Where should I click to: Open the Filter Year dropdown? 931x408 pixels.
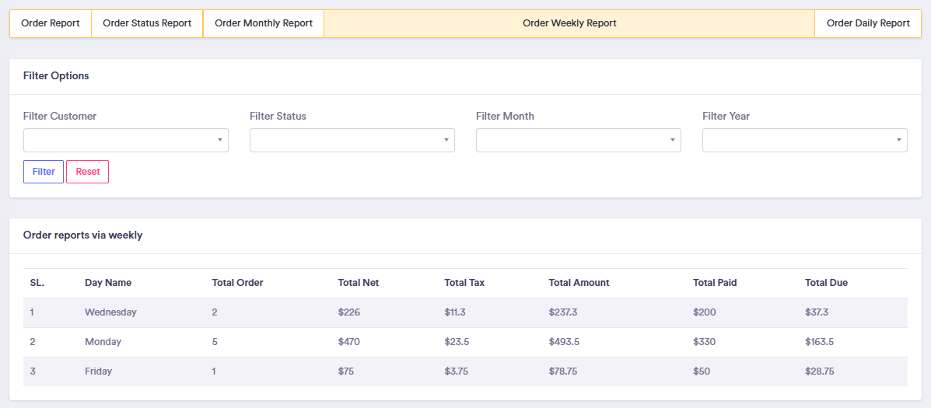click(x=805, y=140)
